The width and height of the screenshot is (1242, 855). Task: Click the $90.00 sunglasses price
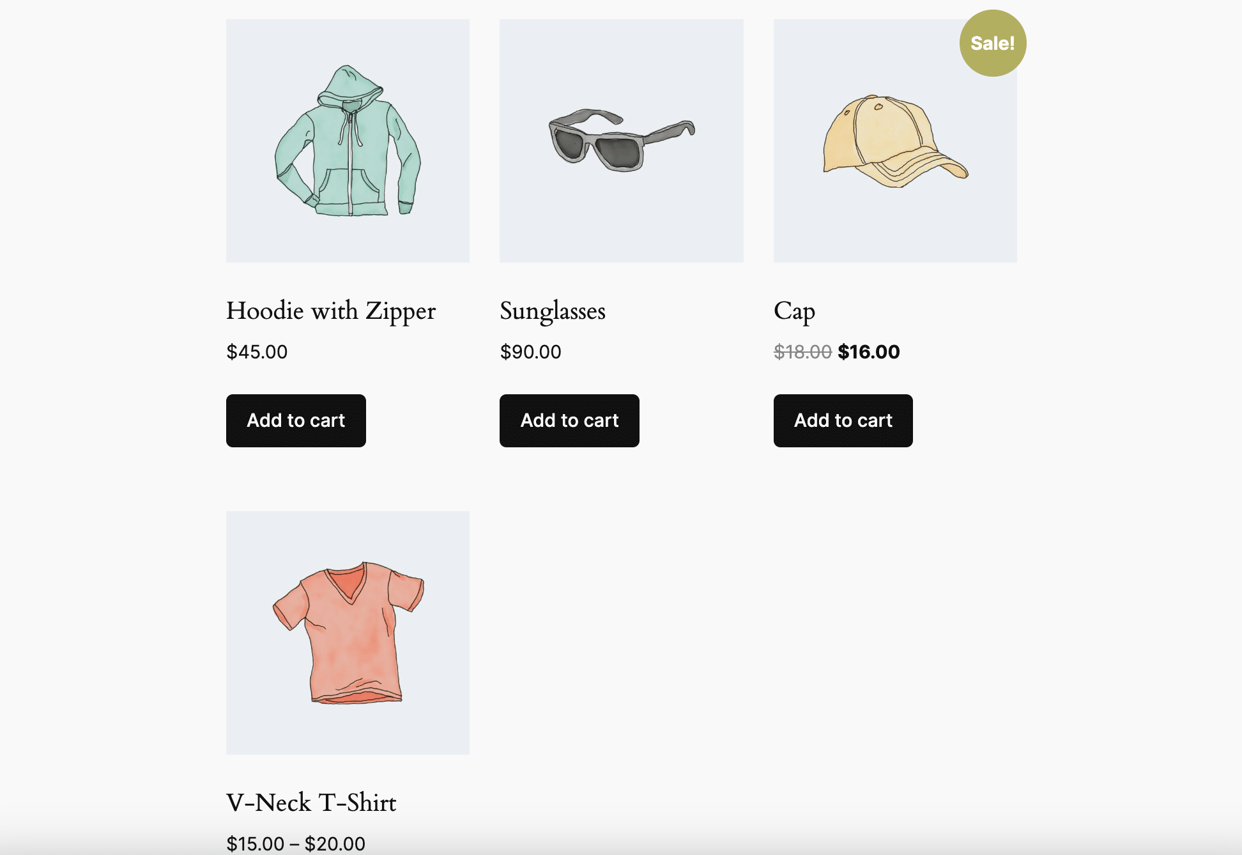click(530, 352)
